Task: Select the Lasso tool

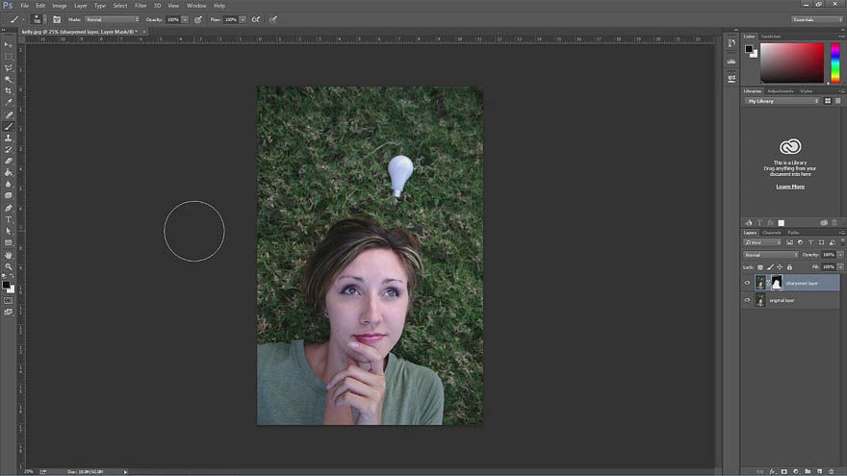Action: pyautogui.click(x=8, y=68)
